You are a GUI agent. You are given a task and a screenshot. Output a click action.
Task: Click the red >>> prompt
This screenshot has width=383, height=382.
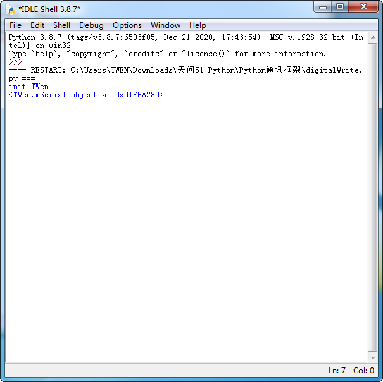pyautogui.click(x=15, y=62)
